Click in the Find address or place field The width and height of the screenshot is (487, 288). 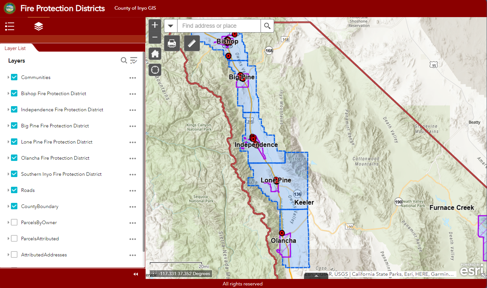pyautogui.click(x=219, y=26)
